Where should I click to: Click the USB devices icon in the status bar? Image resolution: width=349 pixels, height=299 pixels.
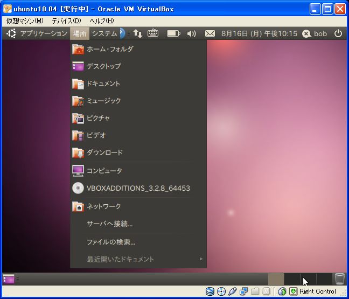click(232, 291)
